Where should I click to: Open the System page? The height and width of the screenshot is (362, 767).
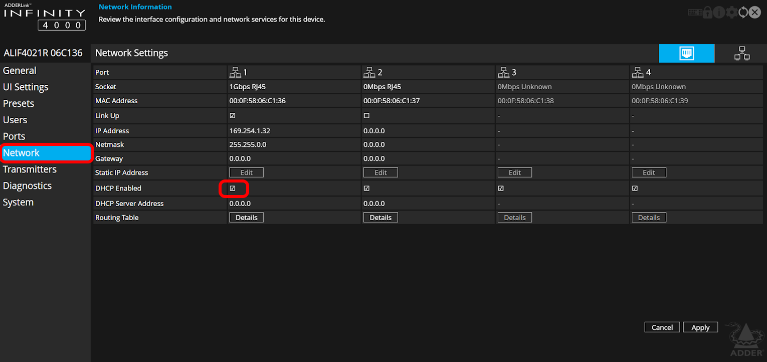(18, 203)
